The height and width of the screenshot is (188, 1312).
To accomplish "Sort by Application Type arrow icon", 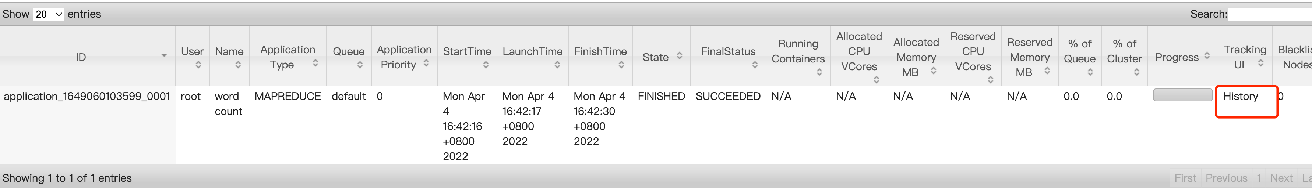I will click(x=315, y=63).
